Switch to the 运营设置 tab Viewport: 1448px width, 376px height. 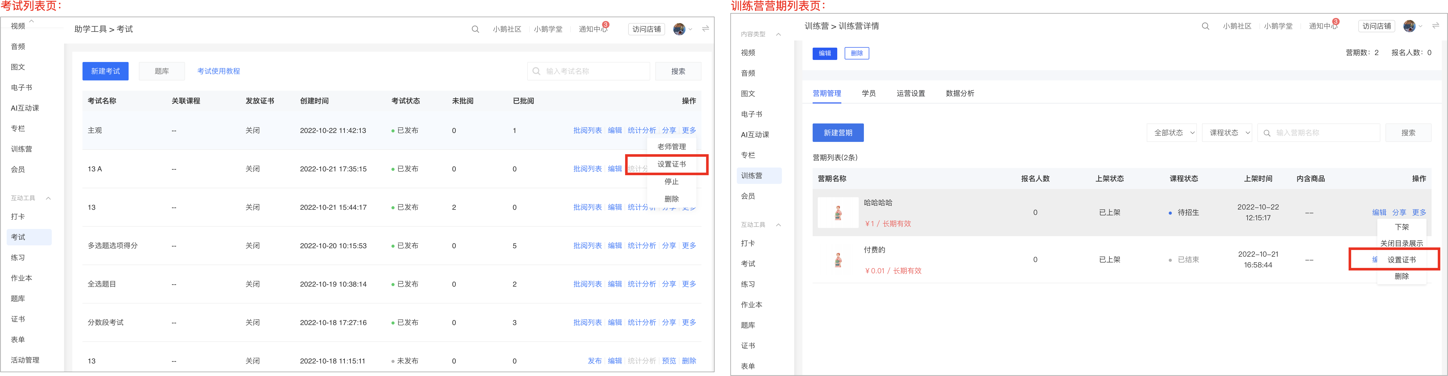pos(911,93)
